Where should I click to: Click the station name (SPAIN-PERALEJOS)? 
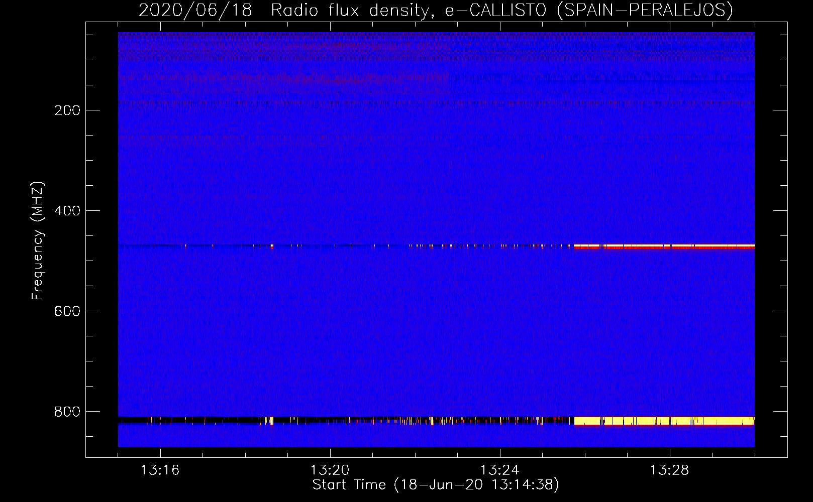tap(645, 10)
